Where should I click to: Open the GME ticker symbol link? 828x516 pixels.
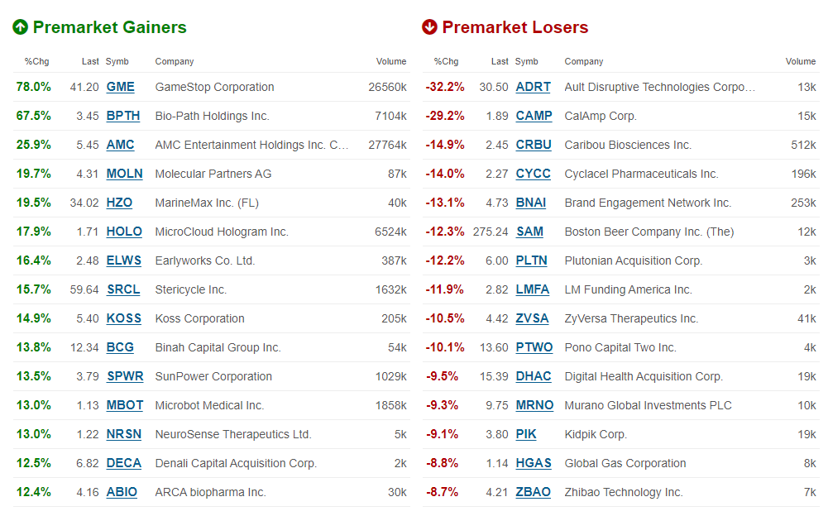[x=120, y=87]
